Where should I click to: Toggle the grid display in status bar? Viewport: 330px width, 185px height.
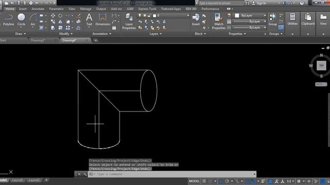point(204,181)
